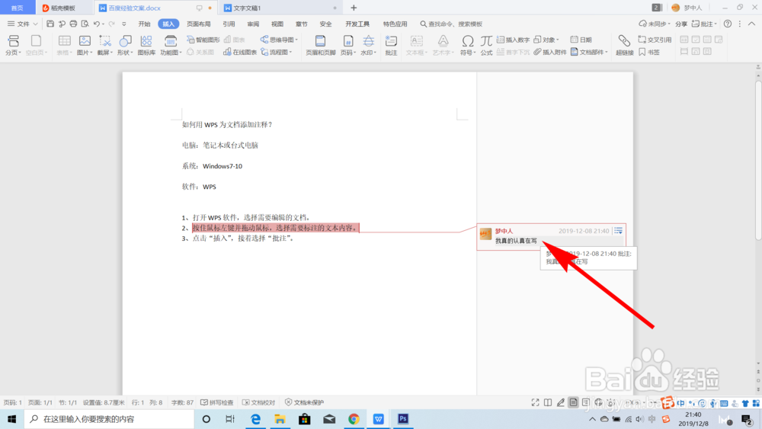Open 在线图表 online charts
Image resolution: width=762 pixels, height=429 pixels.
point(240,52)
